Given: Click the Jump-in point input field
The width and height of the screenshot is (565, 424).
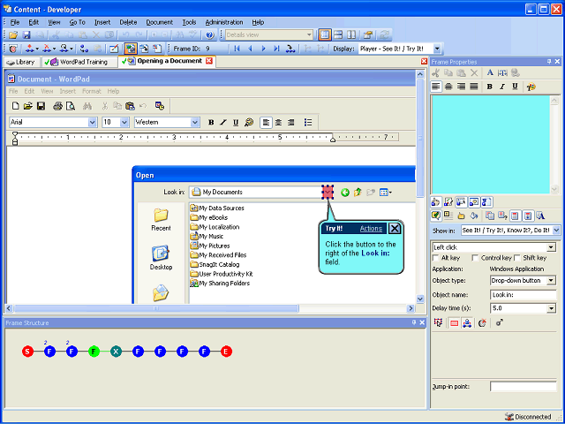Looking at the screenshot, I should tap(524, 387).
